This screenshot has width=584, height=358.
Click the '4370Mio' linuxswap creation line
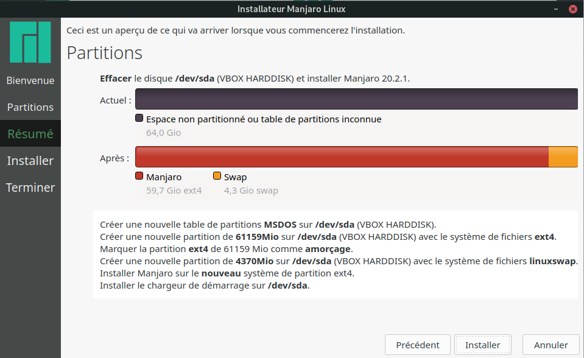[x=339, y=261]
